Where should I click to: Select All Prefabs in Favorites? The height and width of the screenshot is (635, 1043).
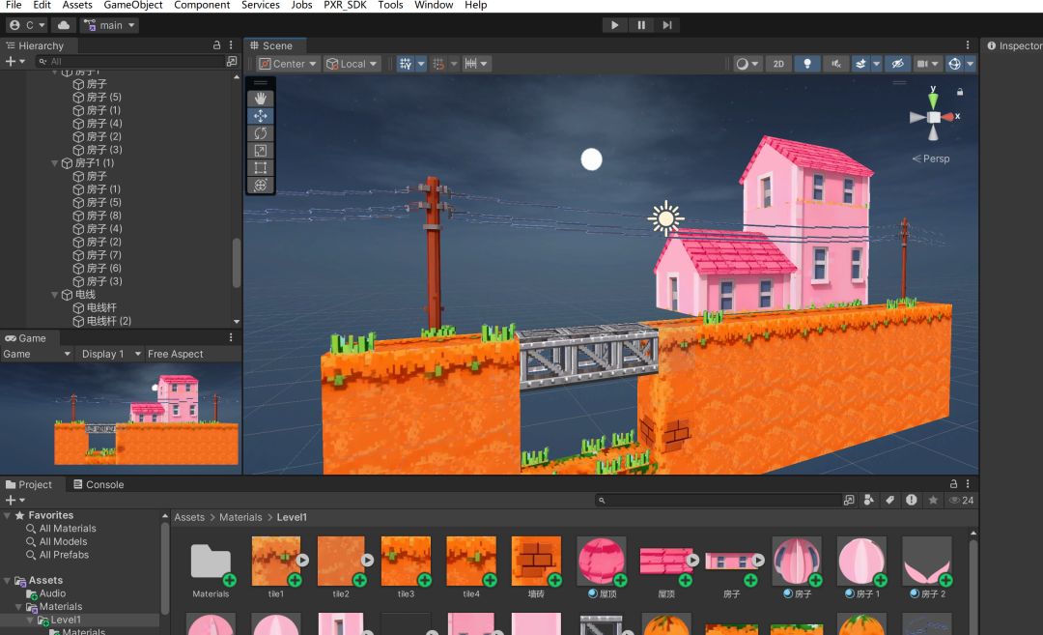pos(64,555)
